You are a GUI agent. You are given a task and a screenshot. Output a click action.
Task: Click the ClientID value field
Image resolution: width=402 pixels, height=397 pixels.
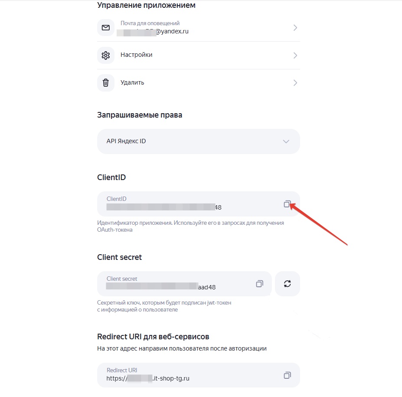point(199,204)
